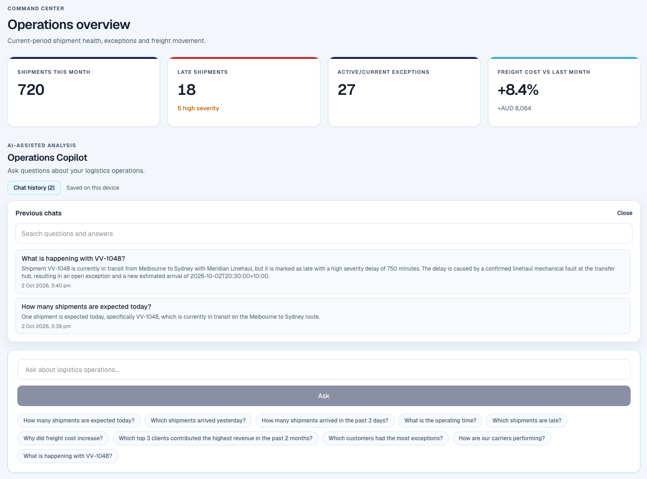The height and width of the screenshot is (479, 647).
Task: Pick "How are our carriers performing?" chip
Action: 502,438
